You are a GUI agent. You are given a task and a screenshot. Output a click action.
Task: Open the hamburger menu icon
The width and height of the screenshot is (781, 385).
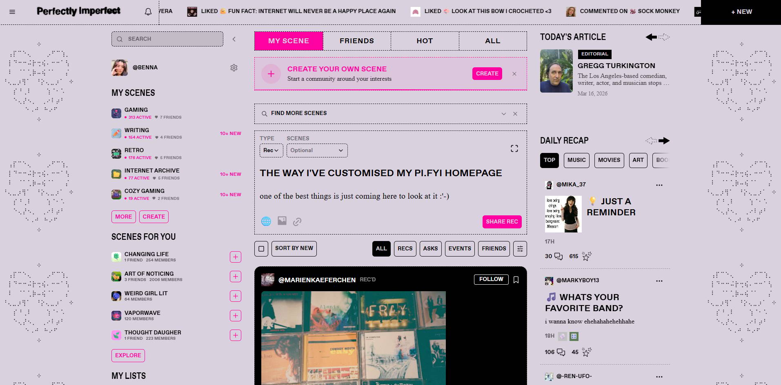tap(12, 12)
